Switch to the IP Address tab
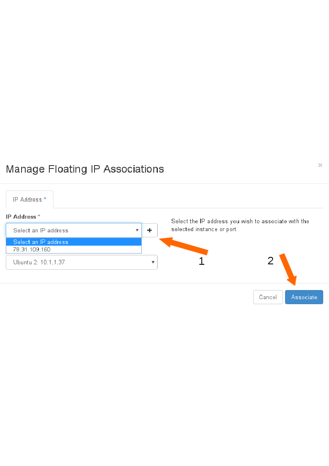Screen dimensions: 329x466 click(x=29, y=200)
